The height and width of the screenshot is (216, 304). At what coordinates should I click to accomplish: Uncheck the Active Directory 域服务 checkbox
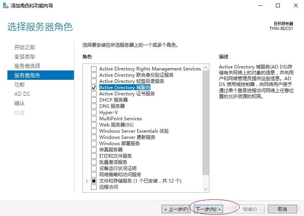click(x=94, y=88)
